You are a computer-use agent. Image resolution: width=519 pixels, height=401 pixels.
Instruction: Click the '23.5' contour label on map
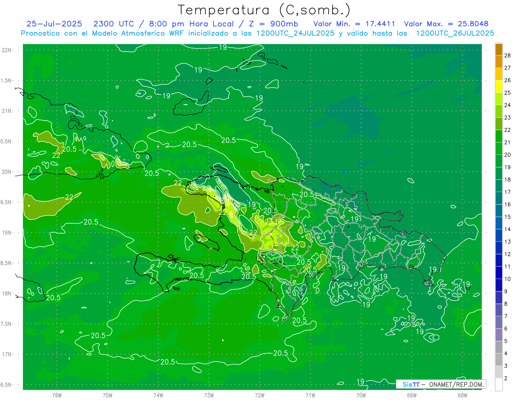coord(272,221)
